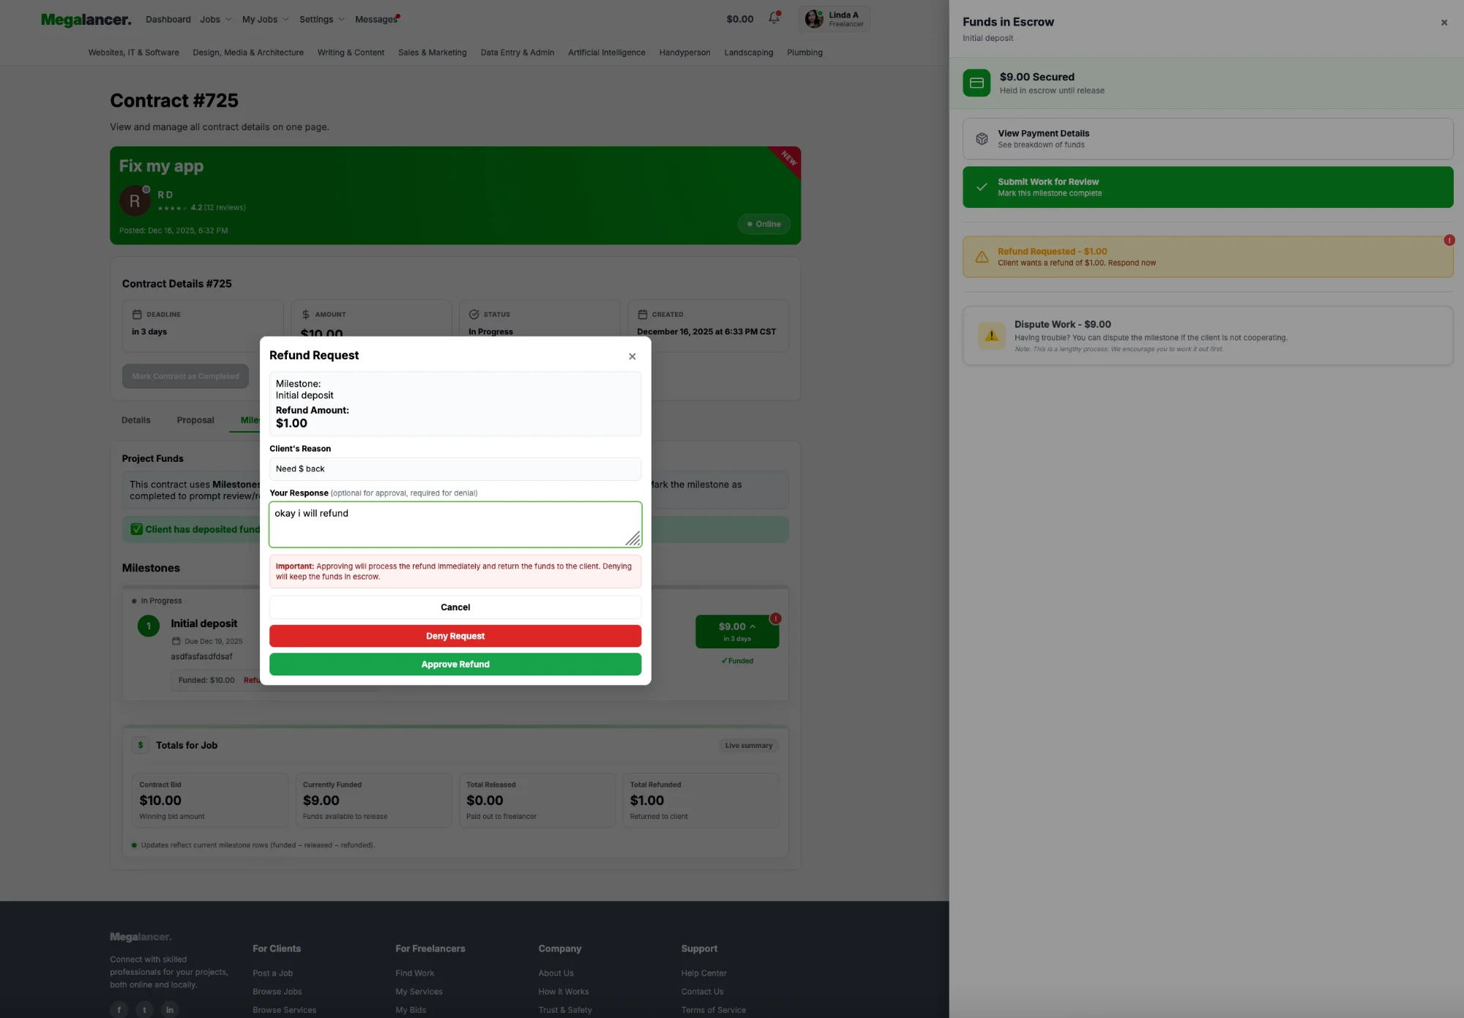The image size is (1464, 1018).
Task: Click the package icon beside View Payment Details
Action: (x=982, y=138)
